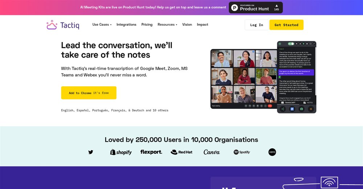Click the Featured on Product Hunt badge
Screen dimensions: 363x189
pyautogui.click(x=256, y=8)
